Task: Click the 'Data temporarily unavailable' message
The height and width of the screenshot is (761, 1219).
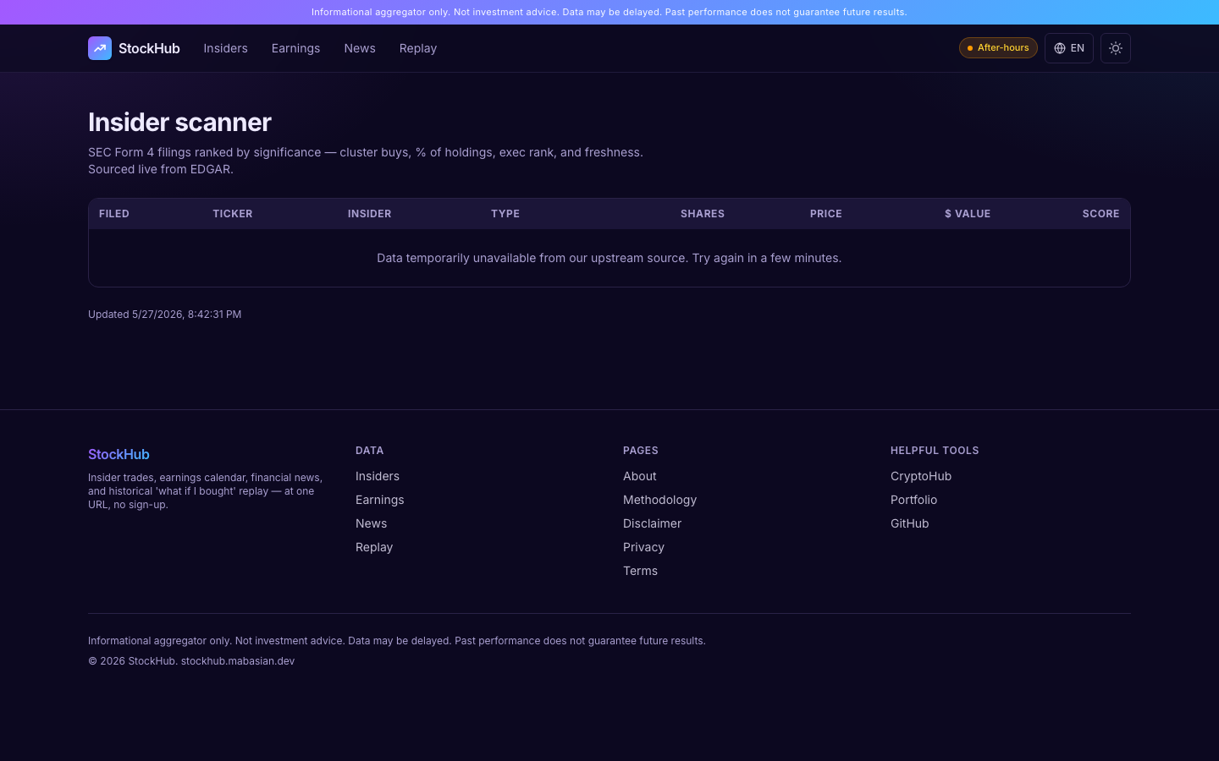Action: point(609,258)
